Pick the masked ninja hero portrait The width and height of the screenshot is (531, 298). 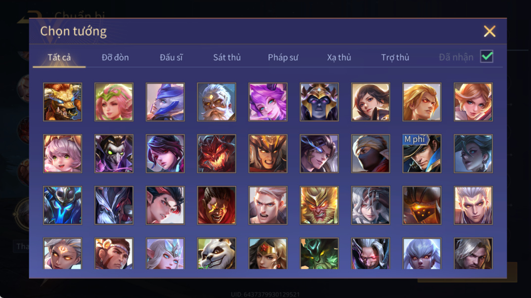(x=371, y=154)
